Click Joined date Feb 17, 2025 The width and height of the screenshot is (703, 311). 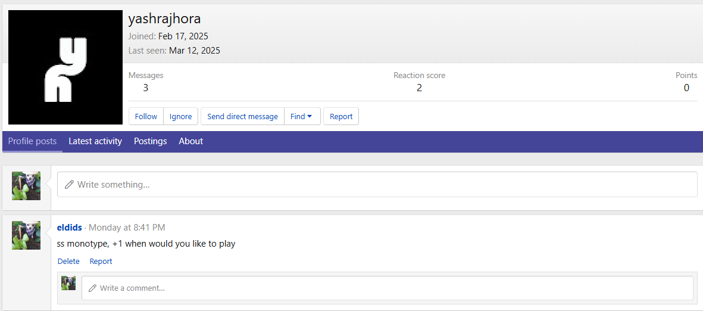(x=183, y=36)
